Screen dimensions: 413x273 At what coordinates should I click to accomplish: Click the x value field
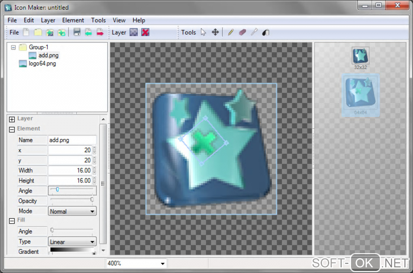click(x=70, y=150)
